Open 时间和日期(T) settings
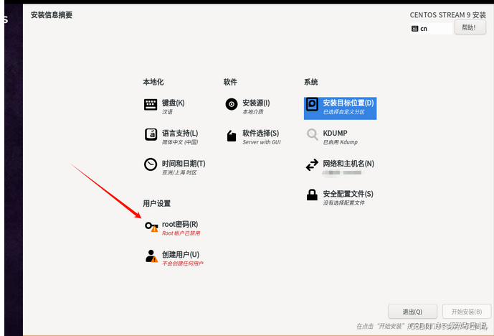494x336 pixels. pos(184,164)
